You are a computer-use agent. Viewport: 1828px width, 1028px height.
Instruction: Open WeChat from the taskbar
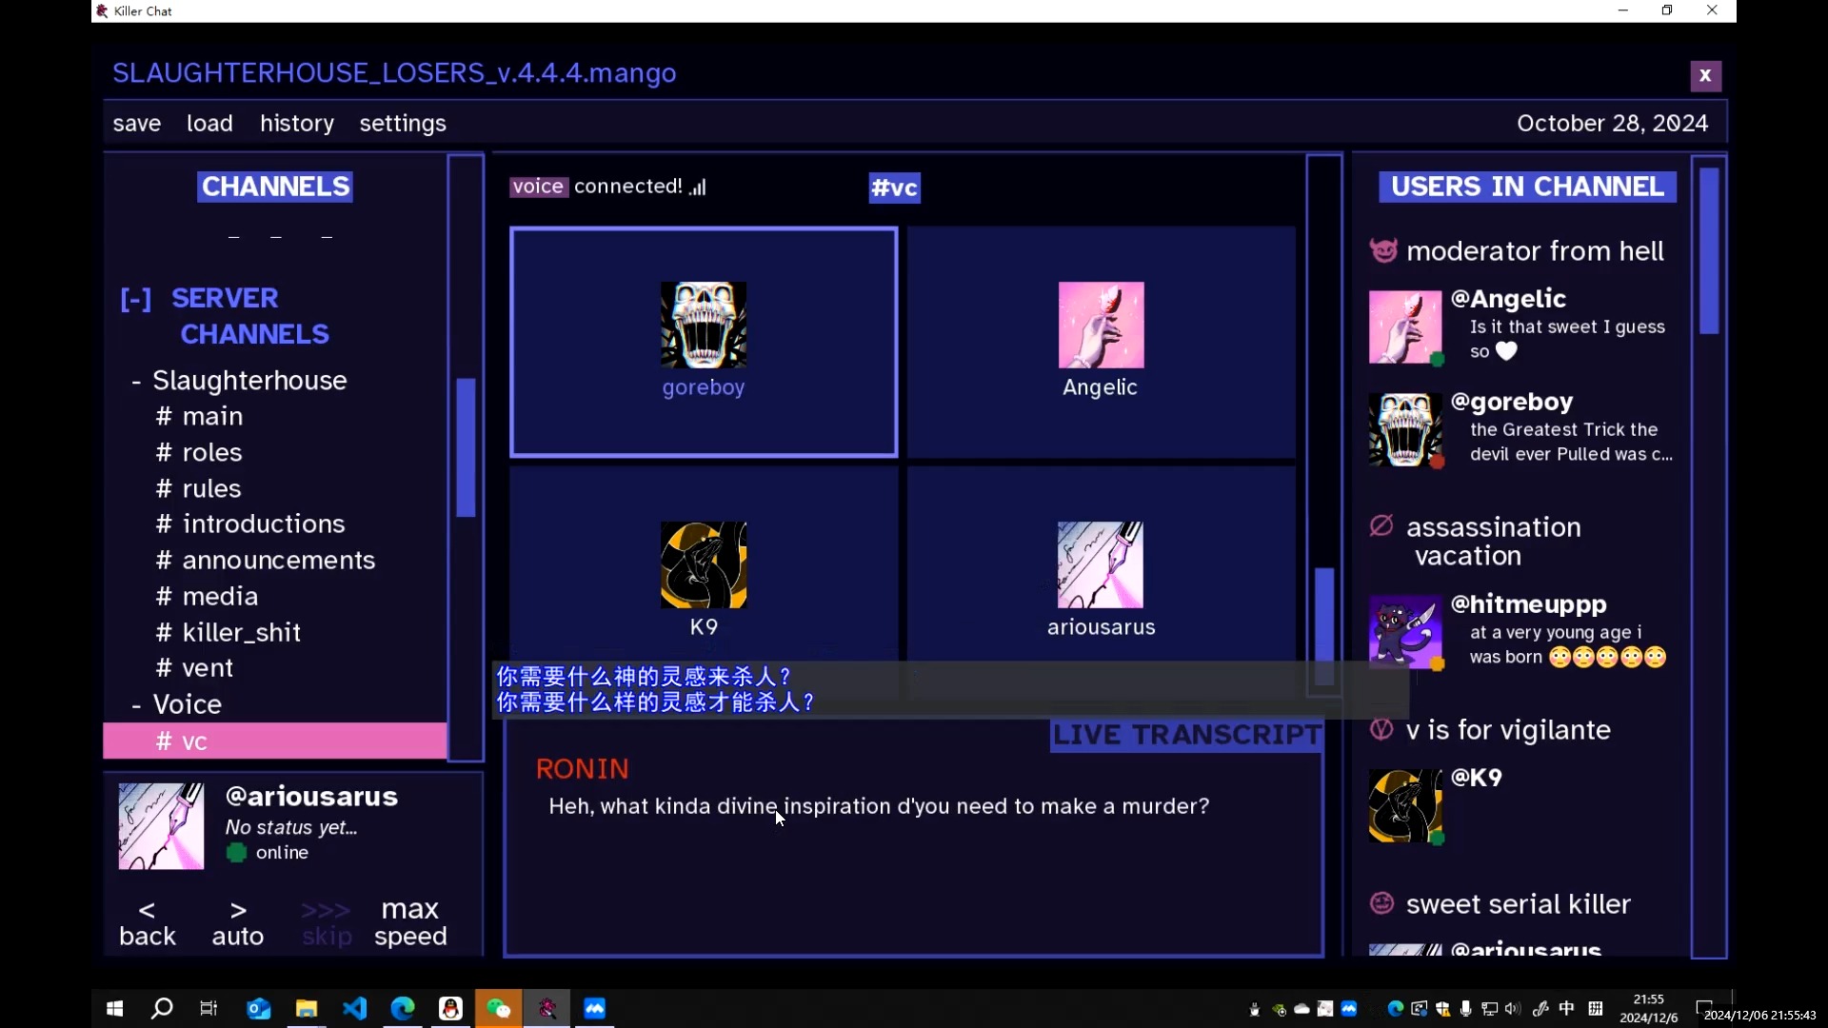pos(499,1009)
